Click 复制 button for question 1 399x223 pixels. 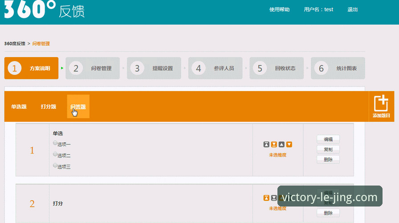(x=328, y=149)
